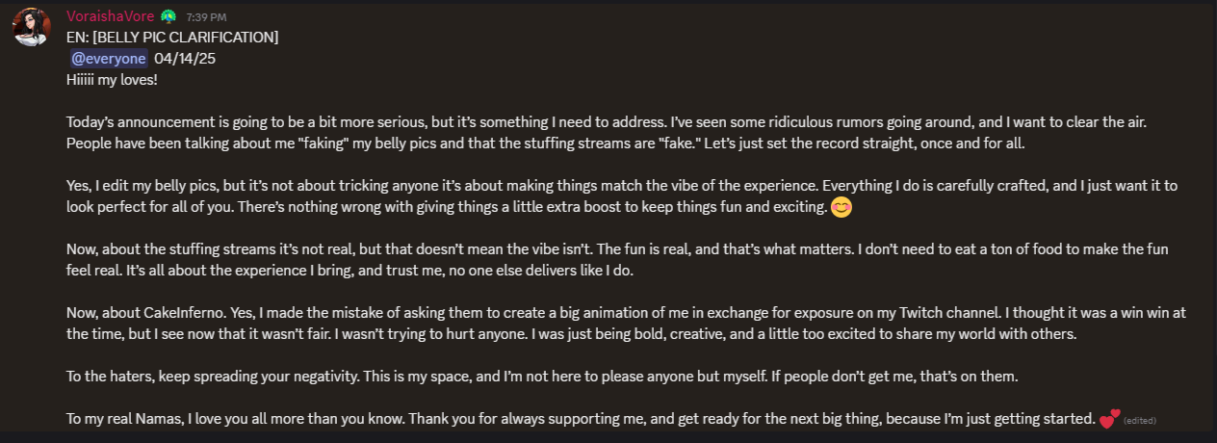The image size is (1217, 443).
Task: Click the line starting "Today's announcement"
Action: pos(607,122)
